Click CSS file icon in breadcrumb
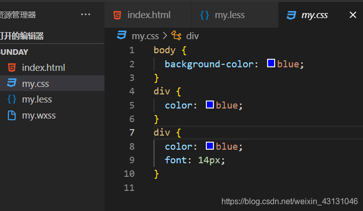363x211 pixels. (x=122, y=36)
